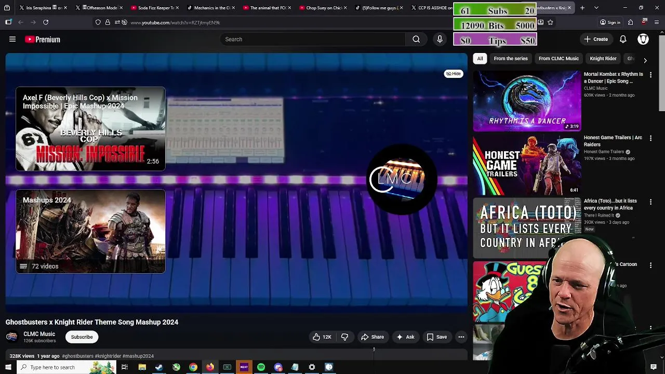This screenshot has height=374, width=665.
Task: Go to YouTube Premium home logo
Action: 42,39
